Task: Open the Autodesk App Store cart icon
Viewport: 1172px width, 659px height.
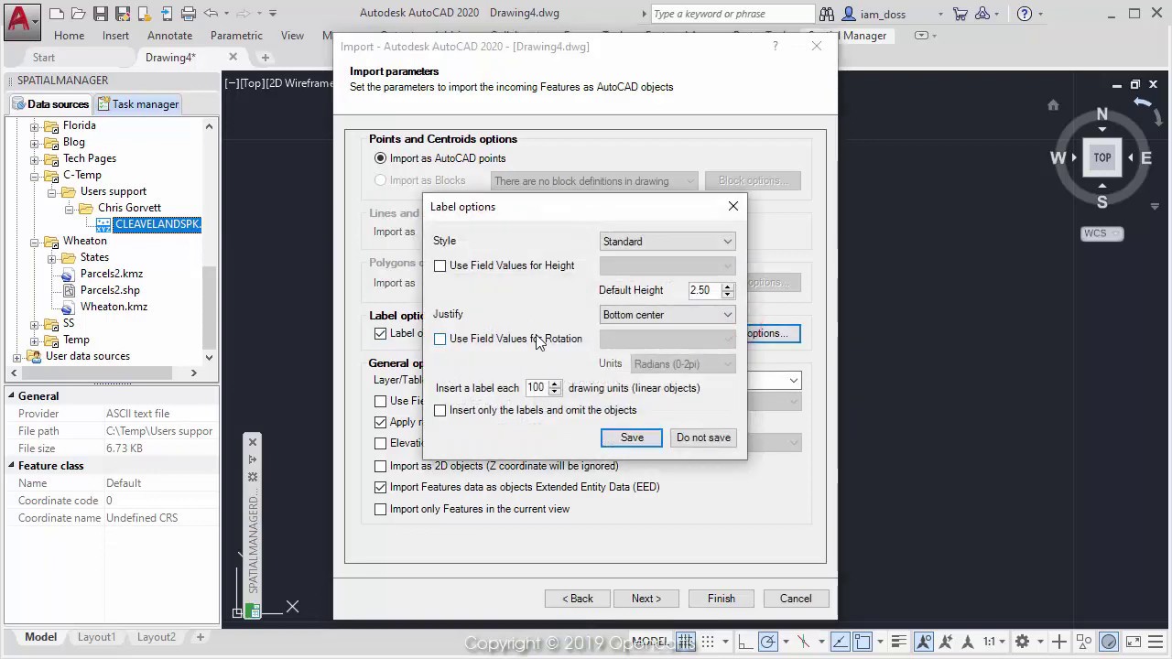Action: tap(960, 14)
